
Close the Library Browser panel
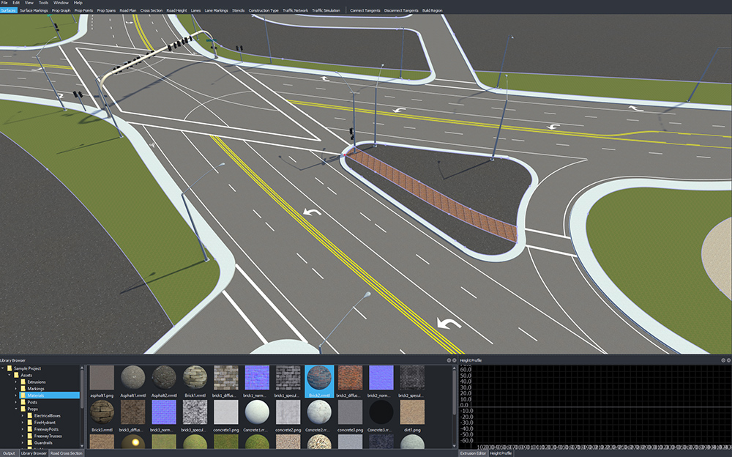(455, 360)
